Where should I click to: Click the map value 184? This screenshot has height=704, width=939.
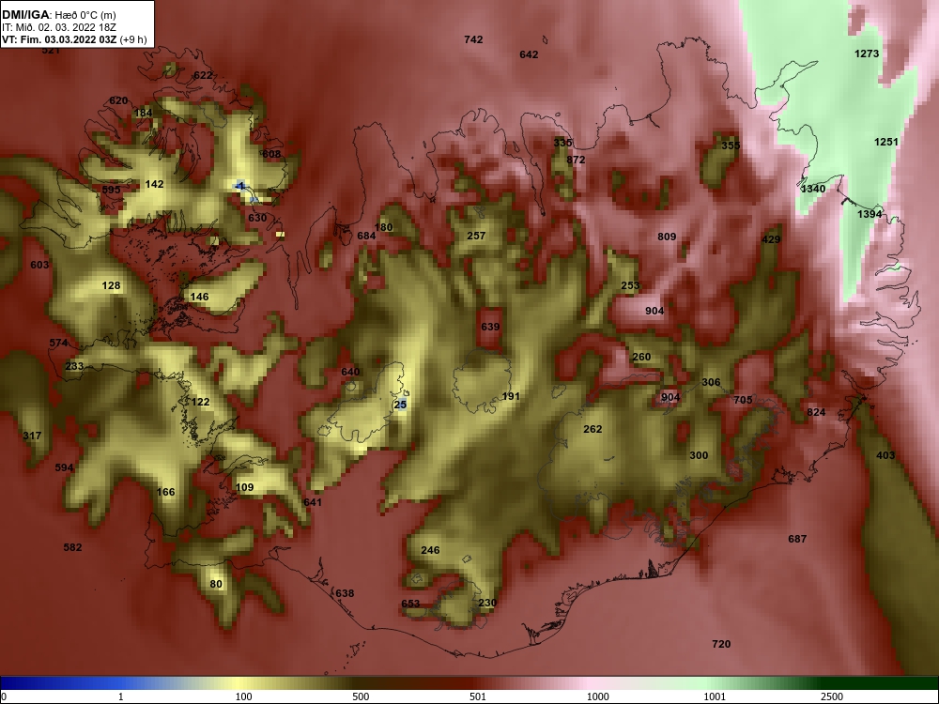click(143, 113)
